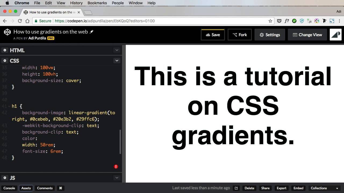Click the pencil icon to edit pen title
This screenshot has height=193, width=344.
(x=92, y=32)
